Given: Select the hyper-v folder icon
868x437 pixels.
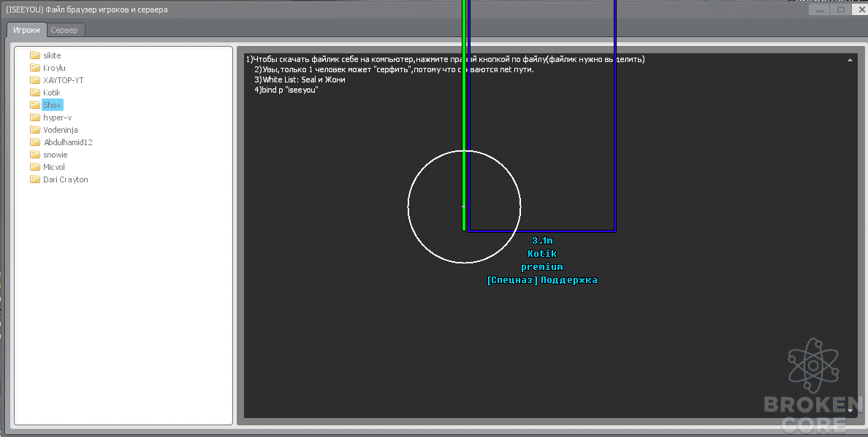Looking at the screenshot, I should point(35,117).
